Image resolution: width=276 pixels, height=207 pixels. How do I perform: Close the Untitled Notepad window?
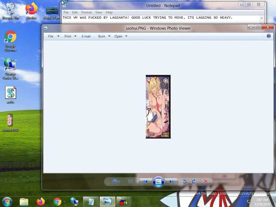click(x=258, y=5)
